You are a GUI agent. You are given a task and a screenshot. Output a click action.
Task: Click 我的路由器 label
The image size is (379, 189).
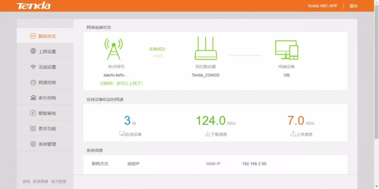click(205, 66)
